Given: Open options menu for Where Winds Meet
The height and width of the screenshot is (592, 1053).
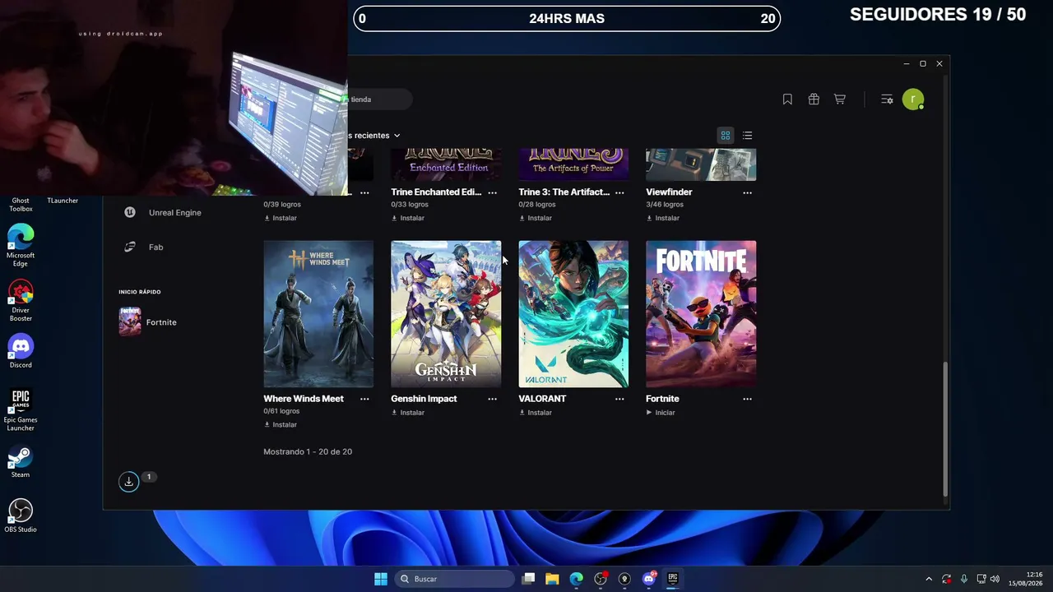Looking at the screenshot, I should pyautogui.click(x=364, y=399).
